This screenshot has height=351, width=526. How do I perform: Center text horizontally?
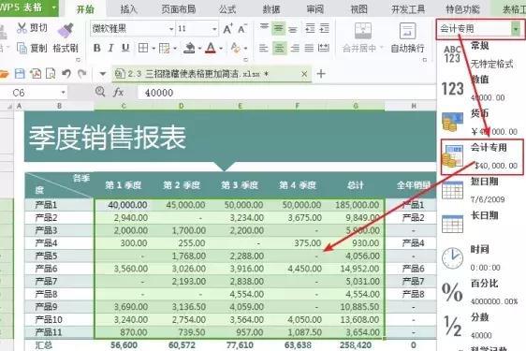tap(279, 49)
